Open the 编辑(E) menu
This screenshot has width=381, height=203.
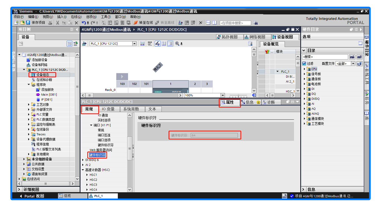tap(33, 17)
